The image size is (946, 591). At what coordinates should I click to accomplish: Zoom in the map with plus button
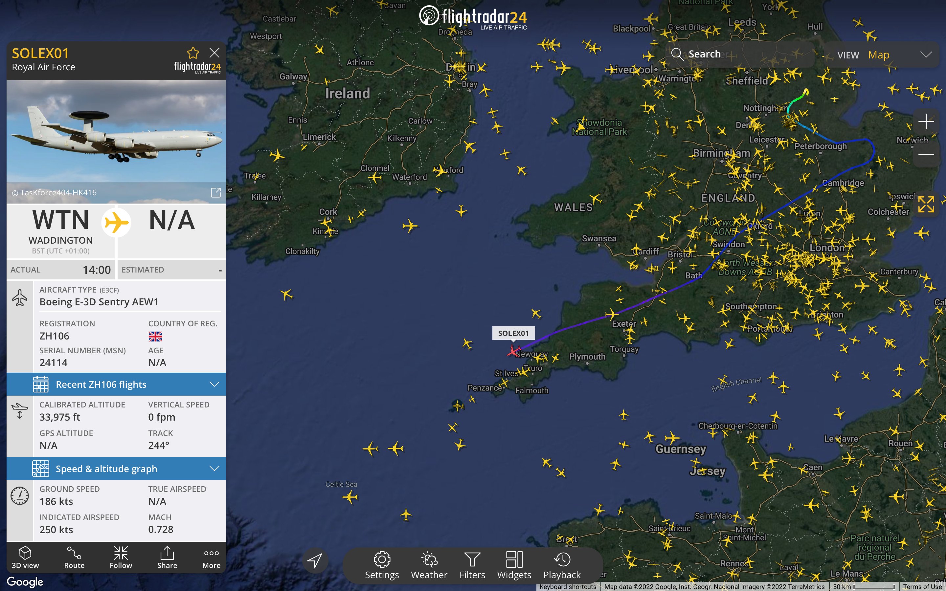click(926, 121)
